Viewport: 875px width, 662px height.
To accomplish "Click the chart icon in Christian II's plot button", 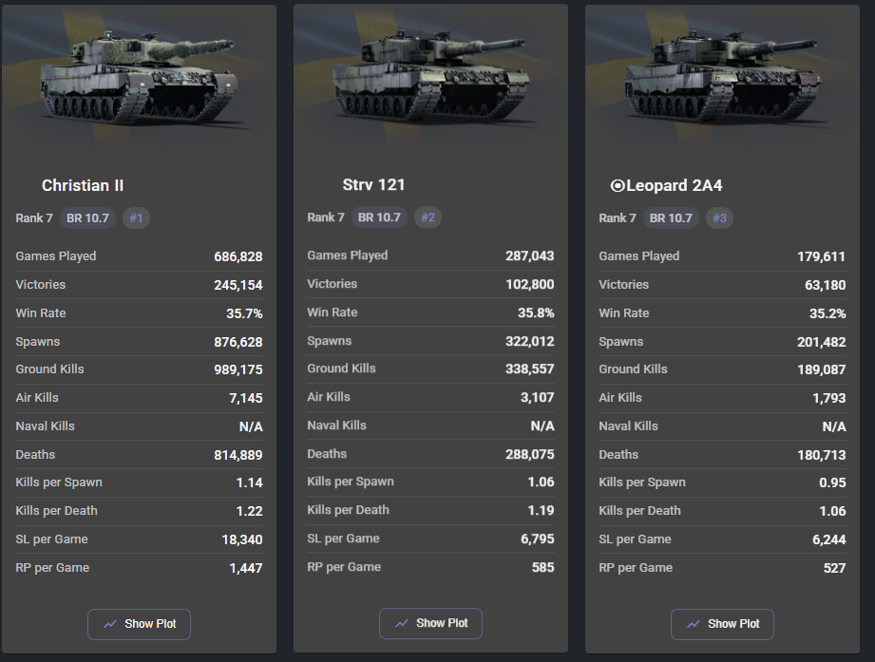I will pyautogui.click(x=110, y=624).
